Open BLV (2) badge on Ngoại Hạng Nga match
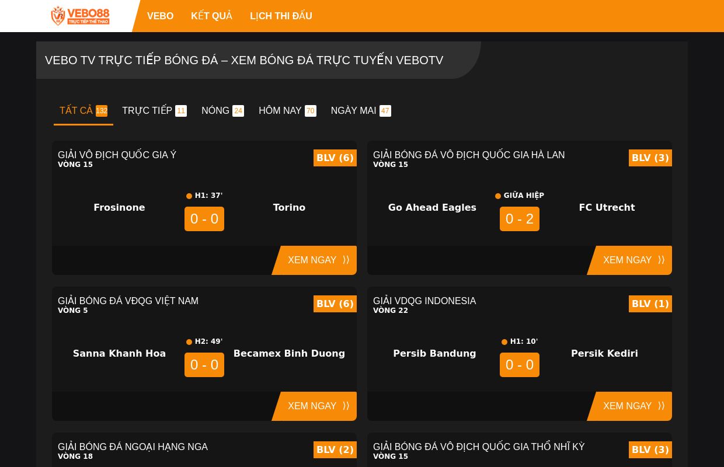724x467 pixels. [x=335, y=450]
